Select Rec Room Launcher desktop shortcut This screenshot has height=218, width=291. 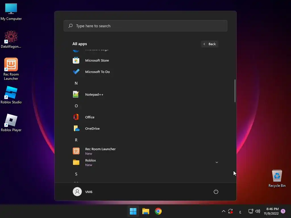tap(11, 69)
